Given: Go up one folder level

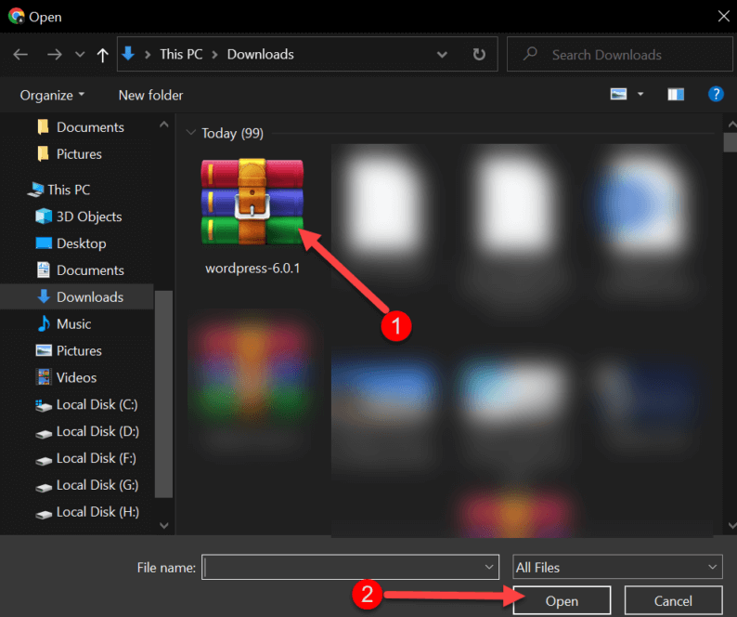Looking at the screenshot, I should coord(102,55).
